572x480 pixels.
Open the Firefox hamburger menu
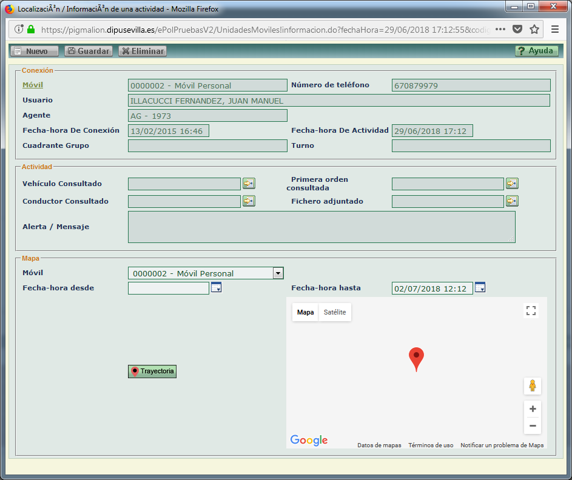coord(555,29)
